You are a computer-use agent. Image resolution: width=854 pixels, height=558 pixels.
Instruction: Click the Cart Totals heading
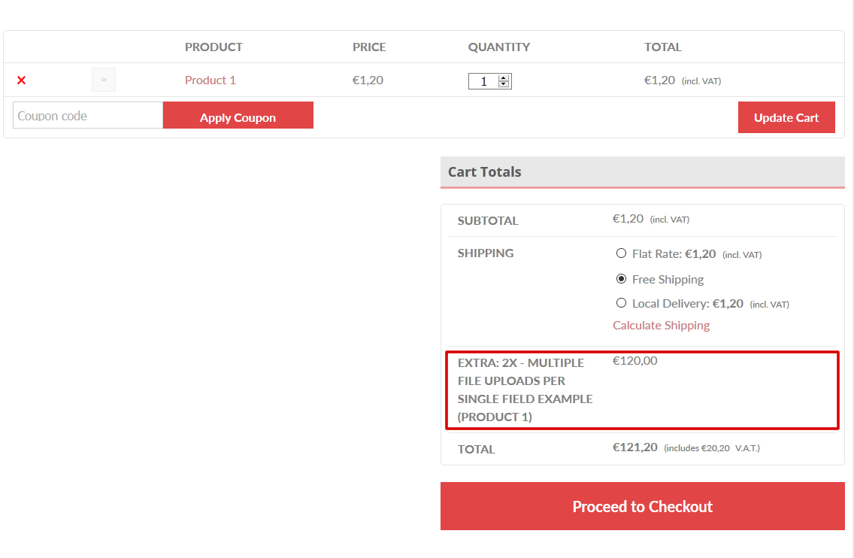pyautogui.click(x=485, y=172)
